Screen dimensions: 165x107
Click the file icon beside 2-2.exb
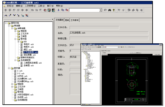click(15, 73)
